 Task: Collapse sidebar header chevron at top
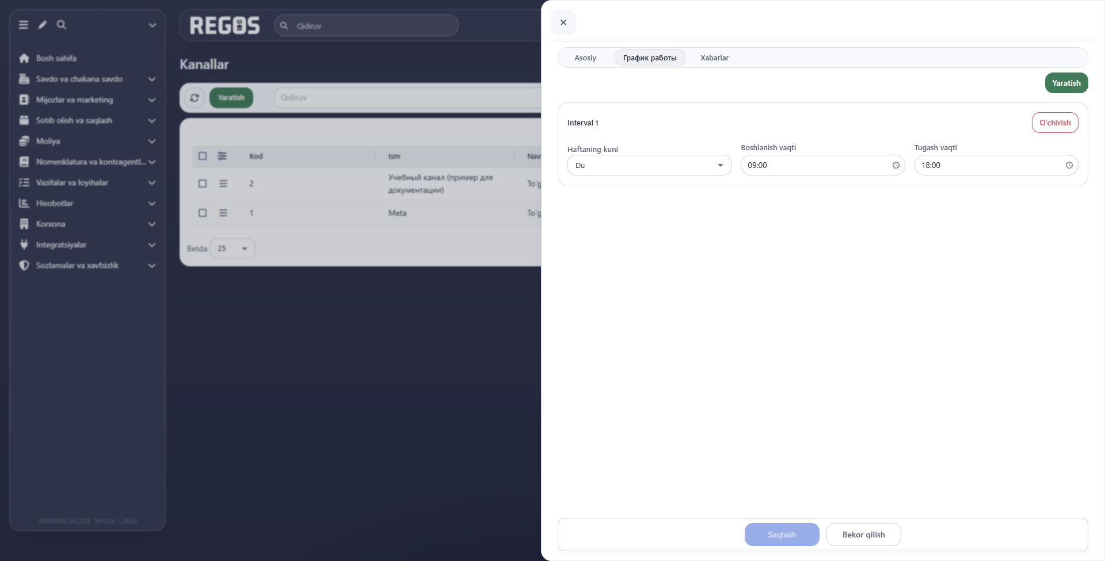[153, 25]
